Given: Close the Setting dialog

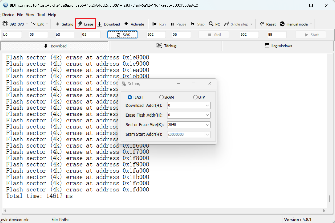Looking at the screenshot, I should point(209,84).
